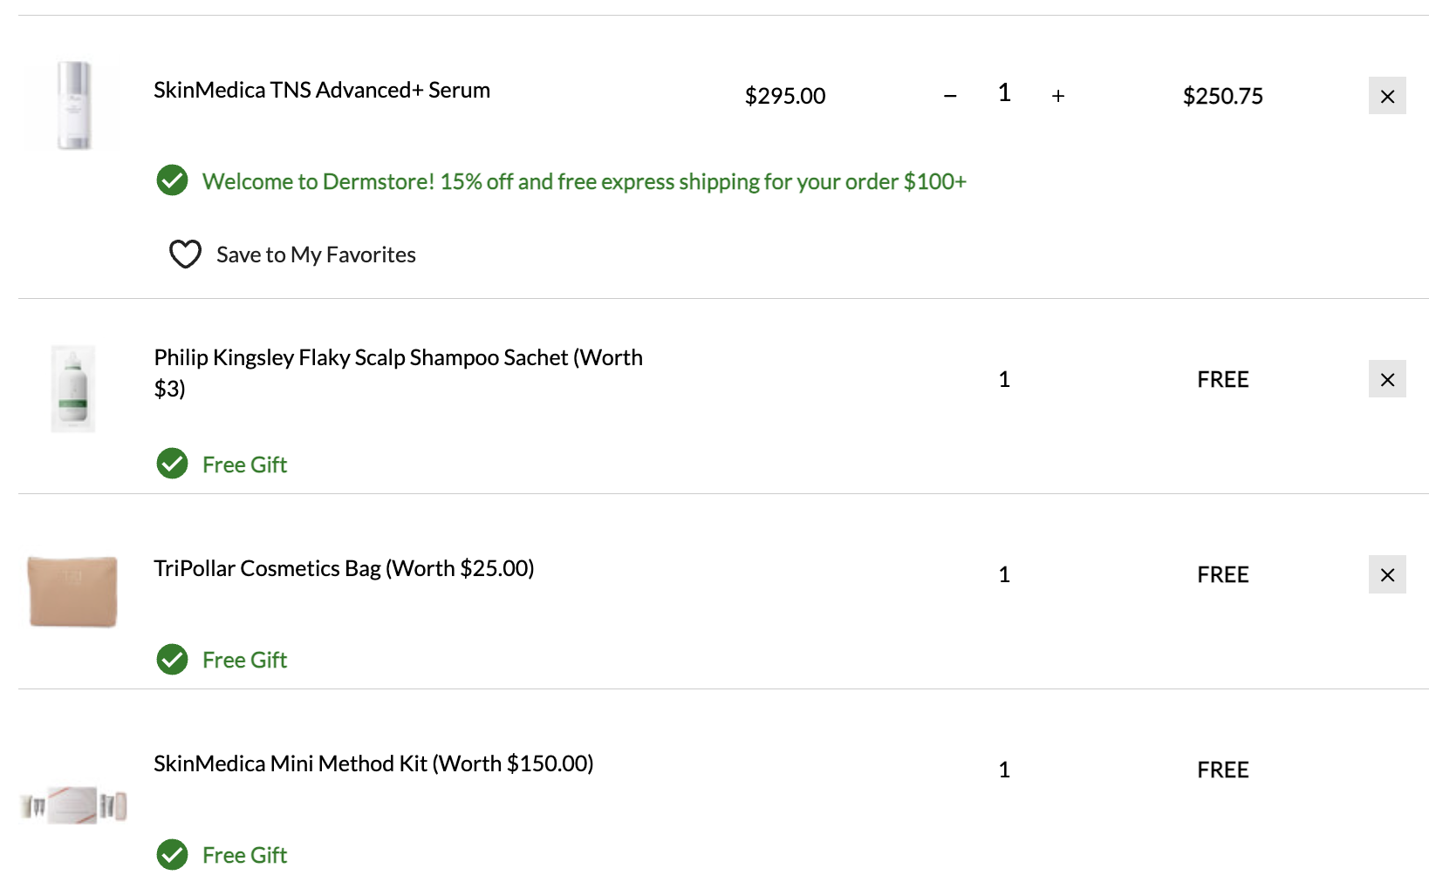Open Philip Kingsley Flaky Scalp Shampoo link

point(398,372)
